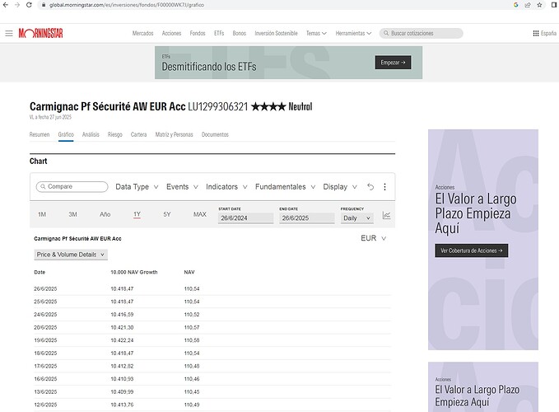Image resolution: width=559 pixels, height=412 pixels.
Task: Expand the Temas dropdown
Action: click(316, 33)
